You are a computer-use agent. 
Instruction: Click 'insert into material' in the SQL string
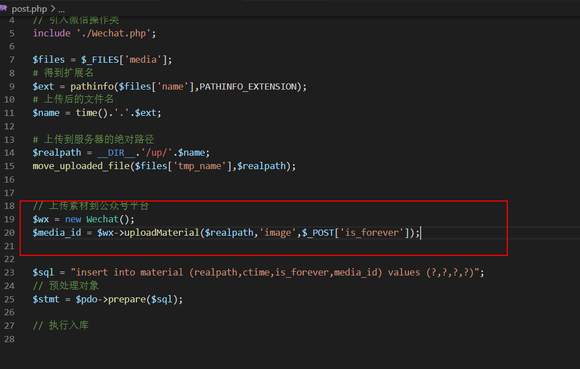(x=129, y=272)
